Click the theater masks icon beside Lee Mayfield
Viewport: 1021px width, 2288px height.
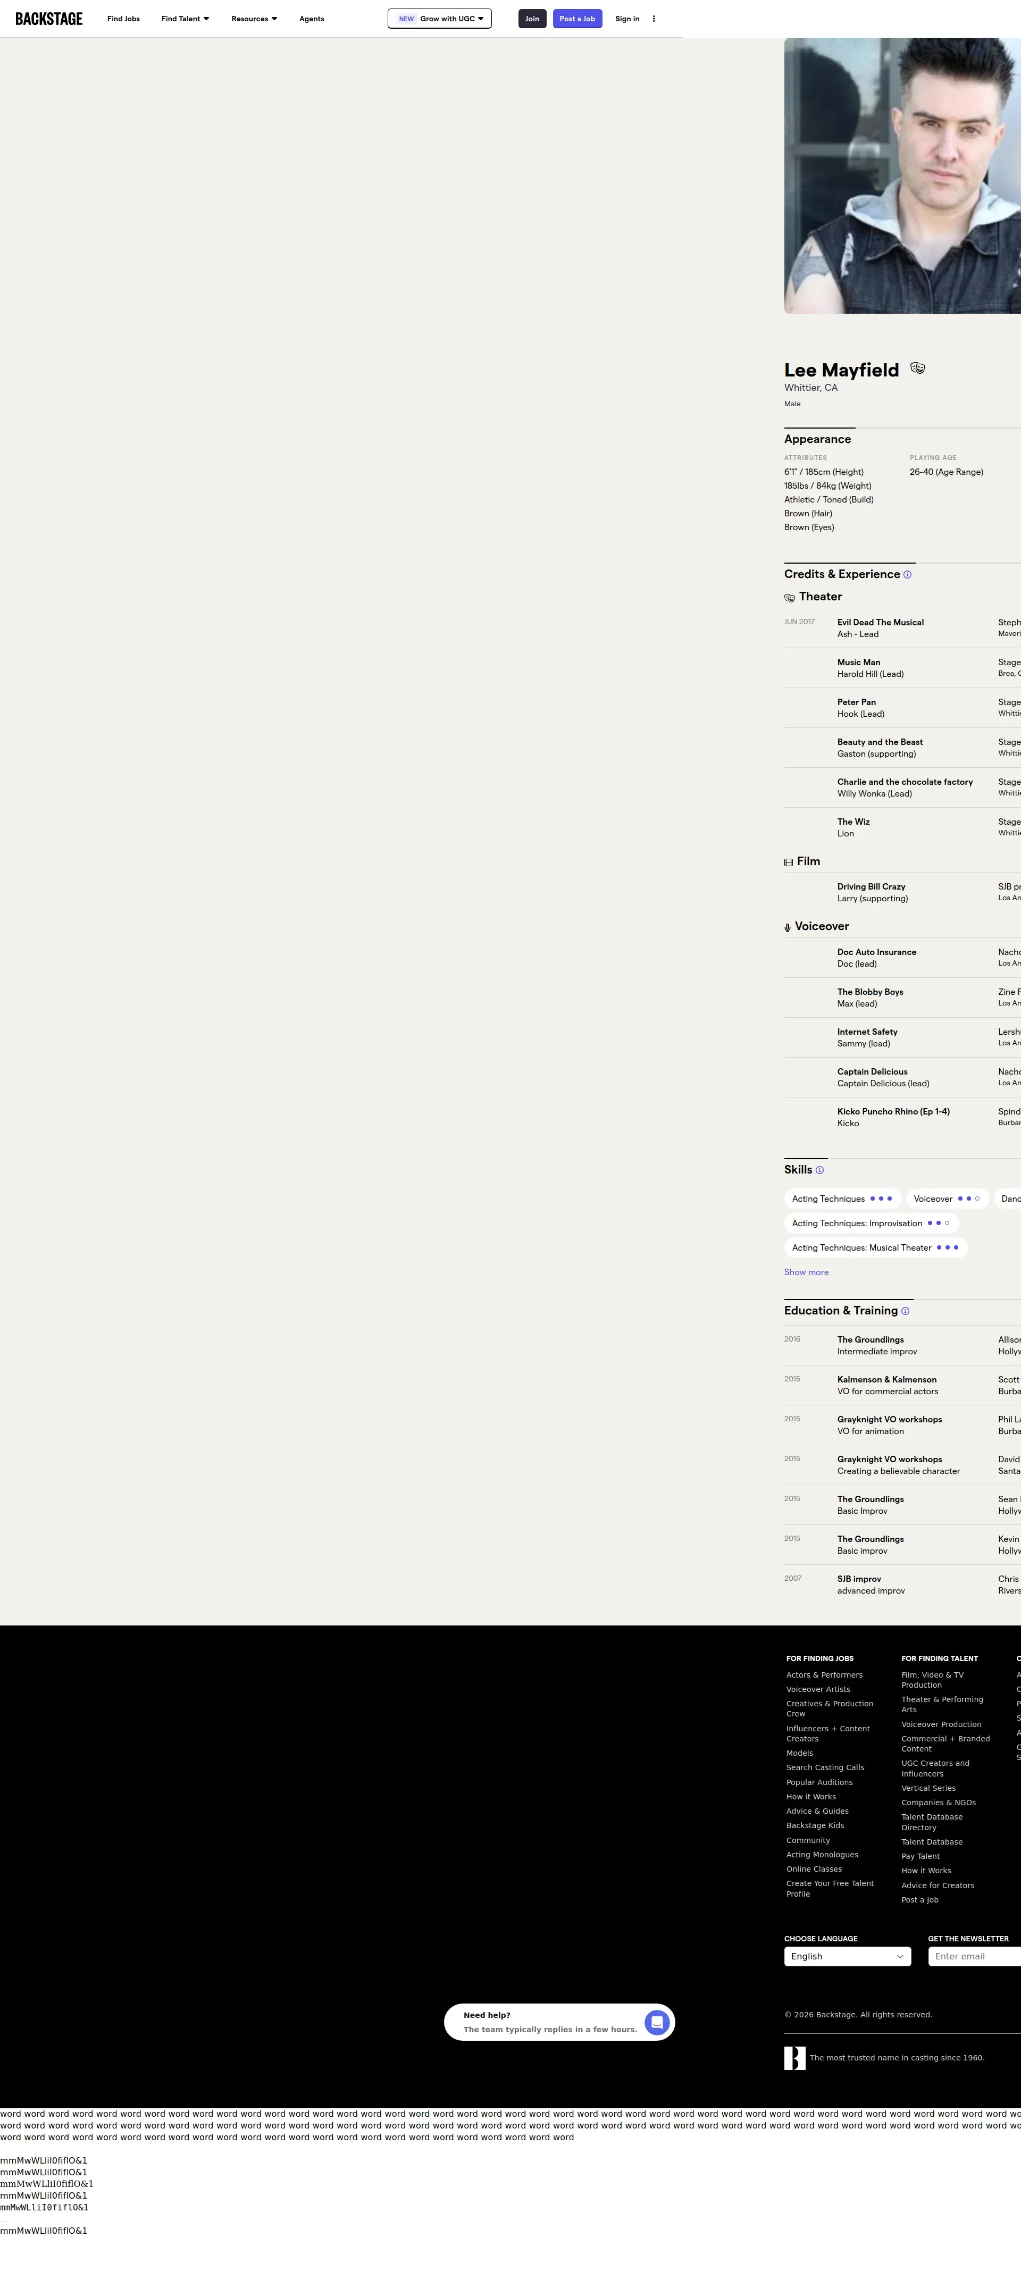point(917,368)
